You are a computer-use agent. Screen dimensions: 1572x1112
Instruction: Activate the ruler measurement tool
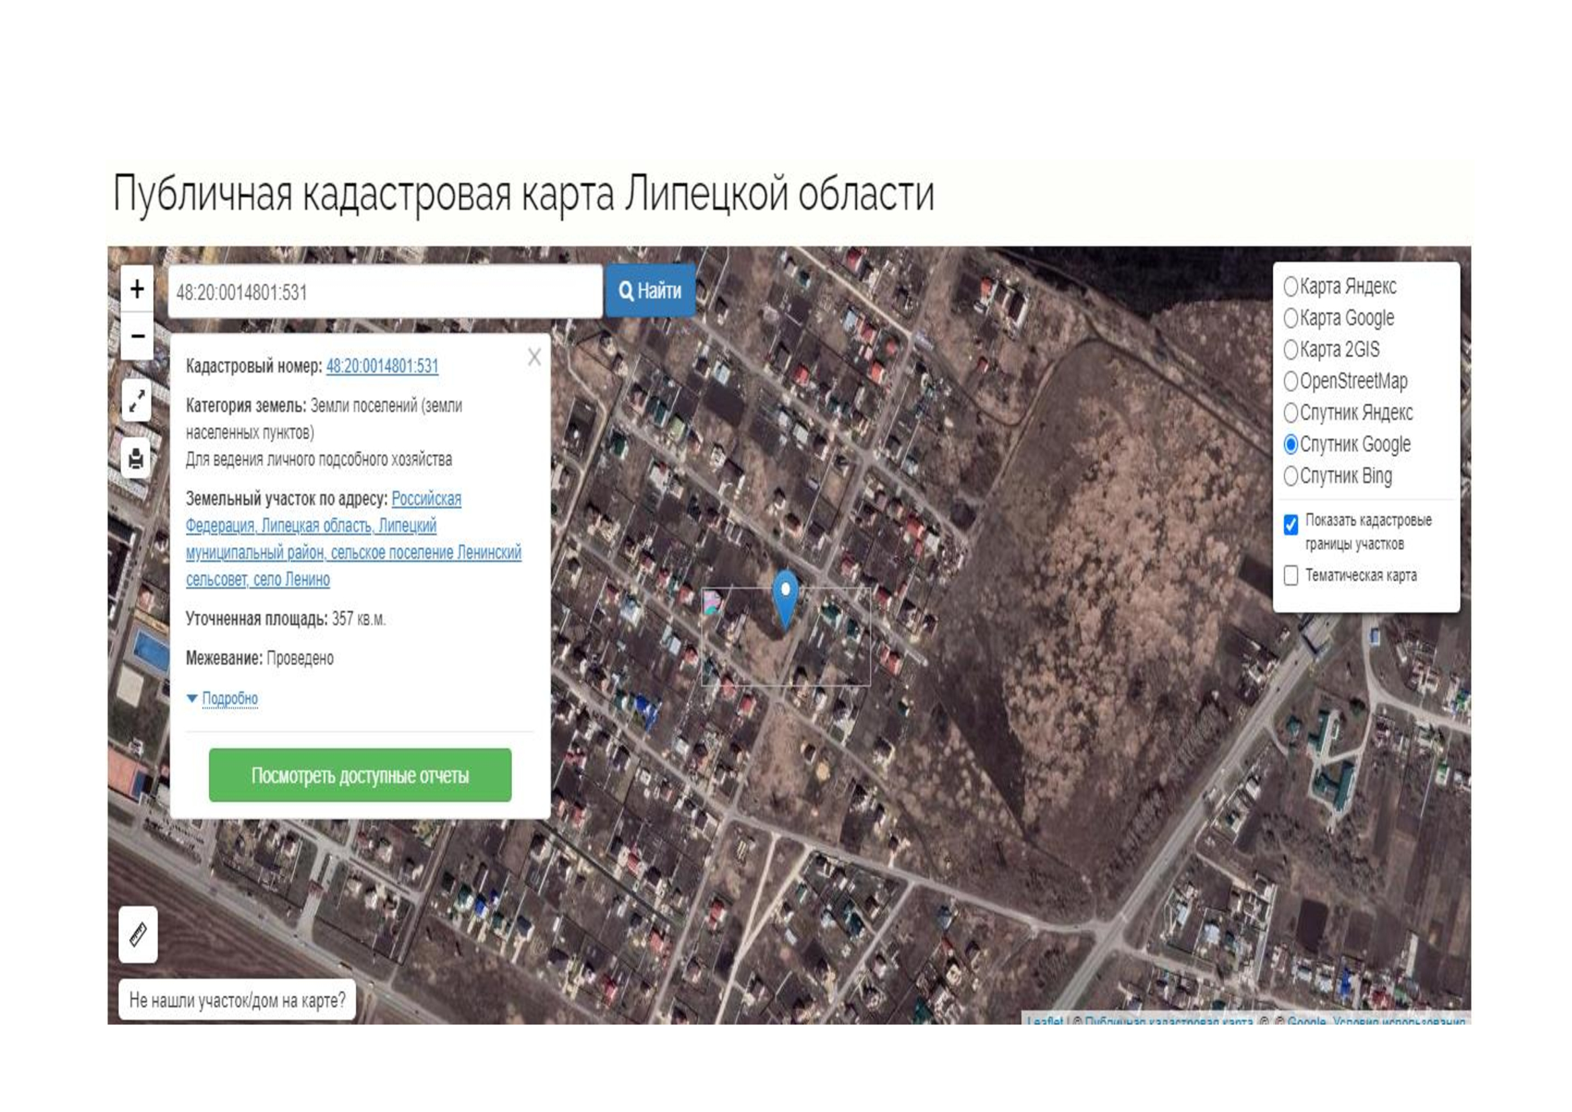pos(138,934)
